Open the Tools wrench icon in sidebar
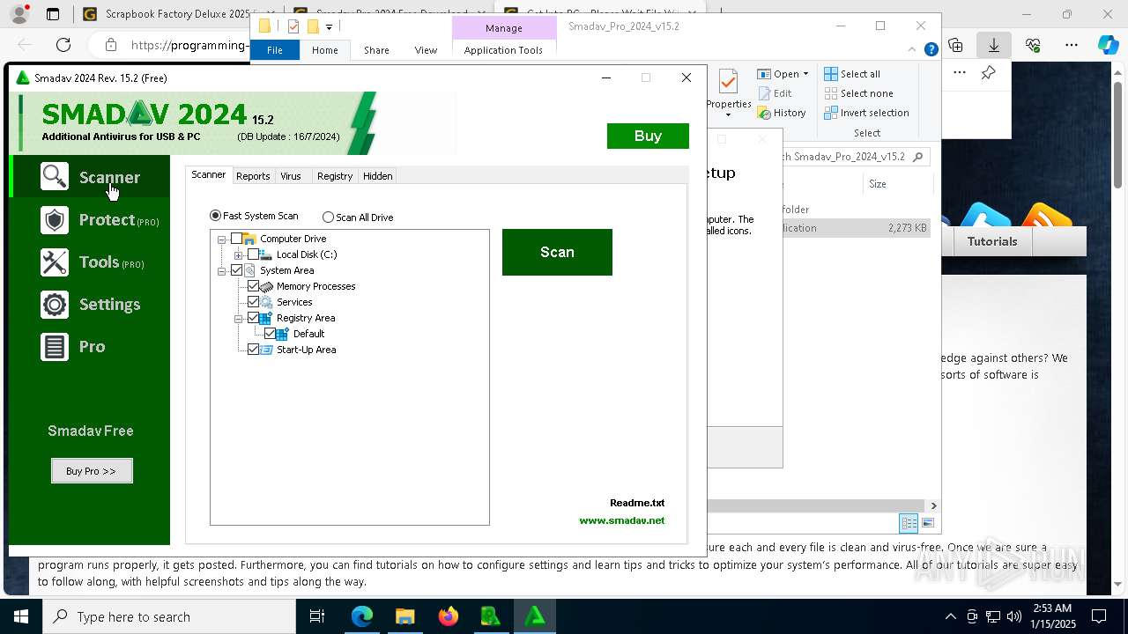The width and height of the screenshot is (1128, 634). 55,262
